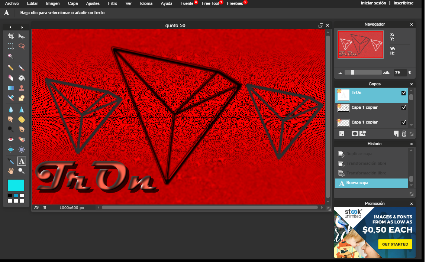This screenshot has width=429, height=262.
Task: Select the Drawing shapes tool
Action: pos(21,98)
